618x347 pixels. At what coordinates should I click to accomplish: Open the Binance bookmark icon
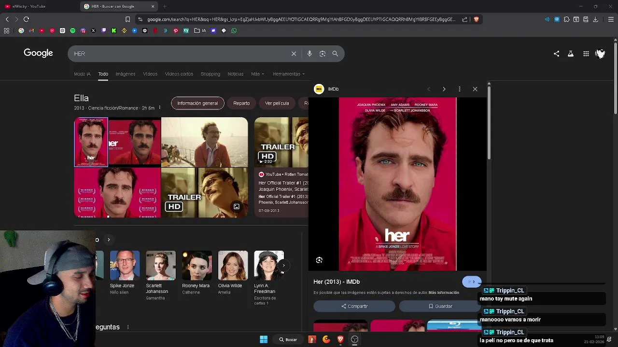click(124, 30)
